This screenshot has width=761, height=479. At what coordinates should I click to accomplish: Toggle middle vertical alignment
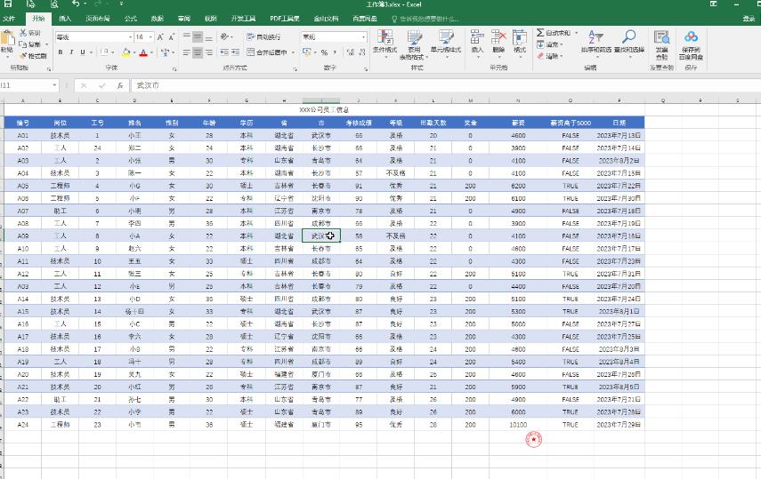tap(198, 36)
